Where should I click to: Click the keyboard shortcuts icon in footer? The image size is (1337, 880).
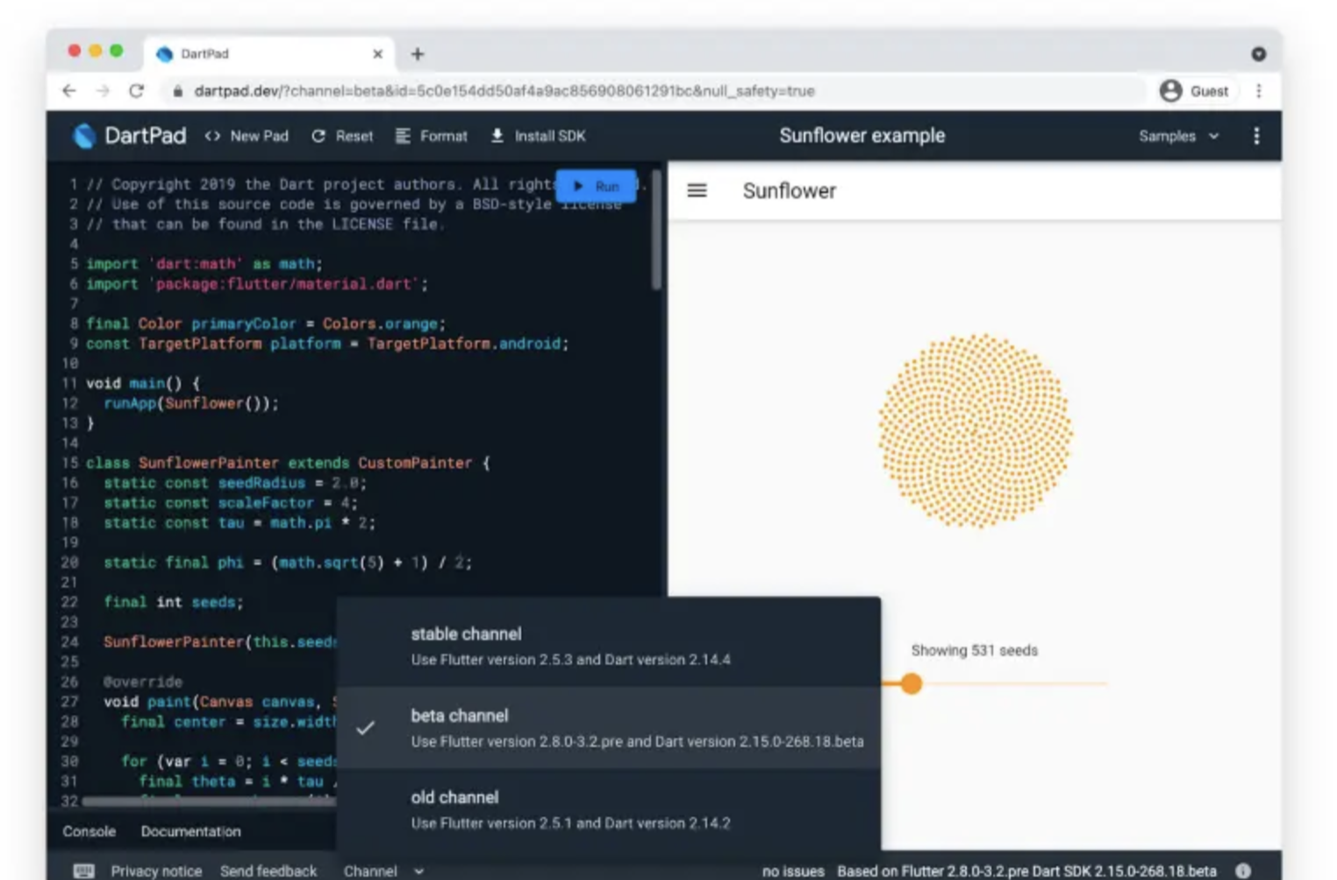84,870
